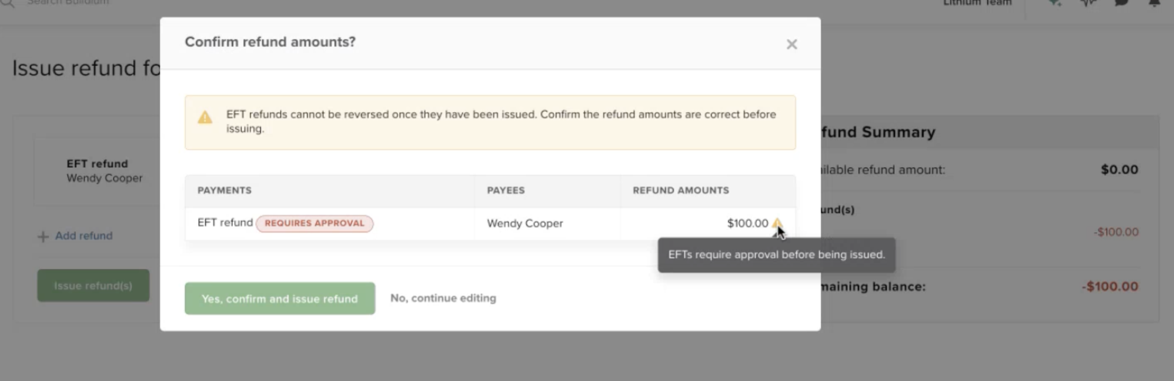Select payee Wendy Cooper in the table

pos(525,223)
